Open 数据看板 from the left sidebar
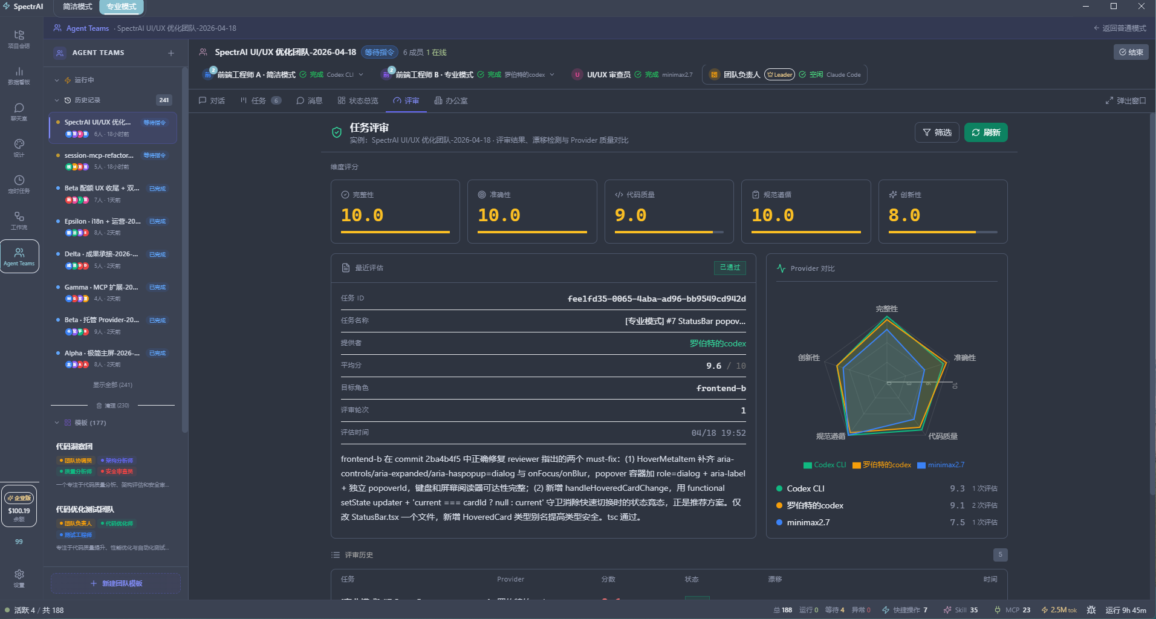 pos(19,75)
